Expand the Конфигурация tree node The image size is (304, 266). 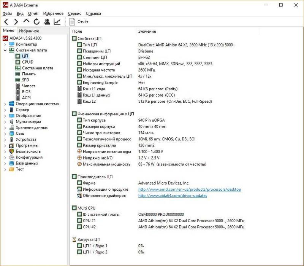pos(5,158)
